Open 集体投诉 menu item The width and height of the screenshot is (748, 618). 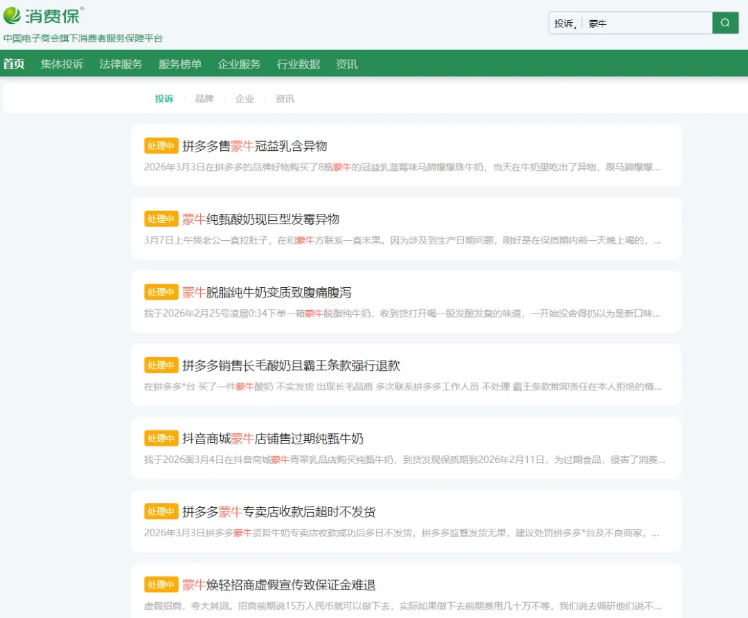62,64
